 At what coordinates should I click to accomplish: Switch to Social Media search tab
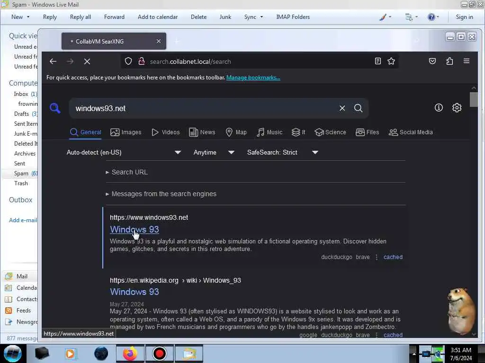tap(411, 132)
